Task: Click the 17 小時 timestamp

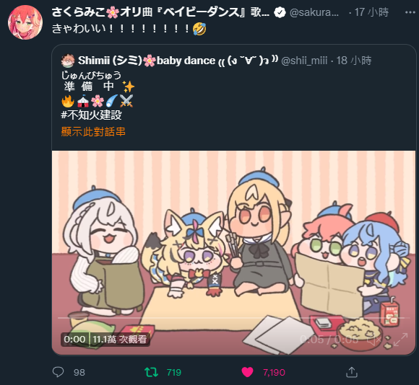Action: coord(371,12)
